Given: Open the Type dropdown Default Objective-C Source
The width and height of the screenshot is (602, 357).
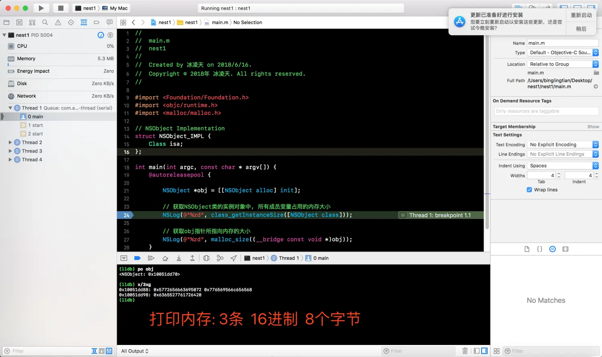Looking at the screenshot, I should [563, 53].
